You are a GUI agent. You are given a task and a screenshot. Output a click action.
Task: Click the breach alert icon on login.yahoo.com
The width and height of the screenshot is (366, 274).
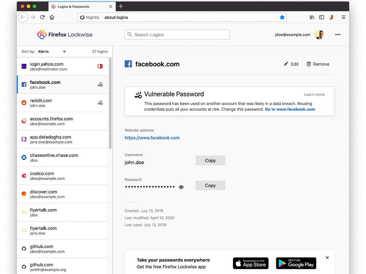coord(100,66)
